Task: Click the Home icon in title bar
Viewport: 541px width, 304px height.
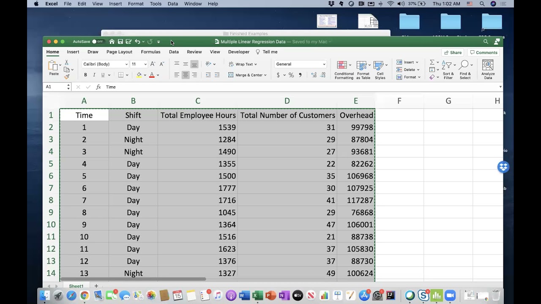Action: (112, 42)
